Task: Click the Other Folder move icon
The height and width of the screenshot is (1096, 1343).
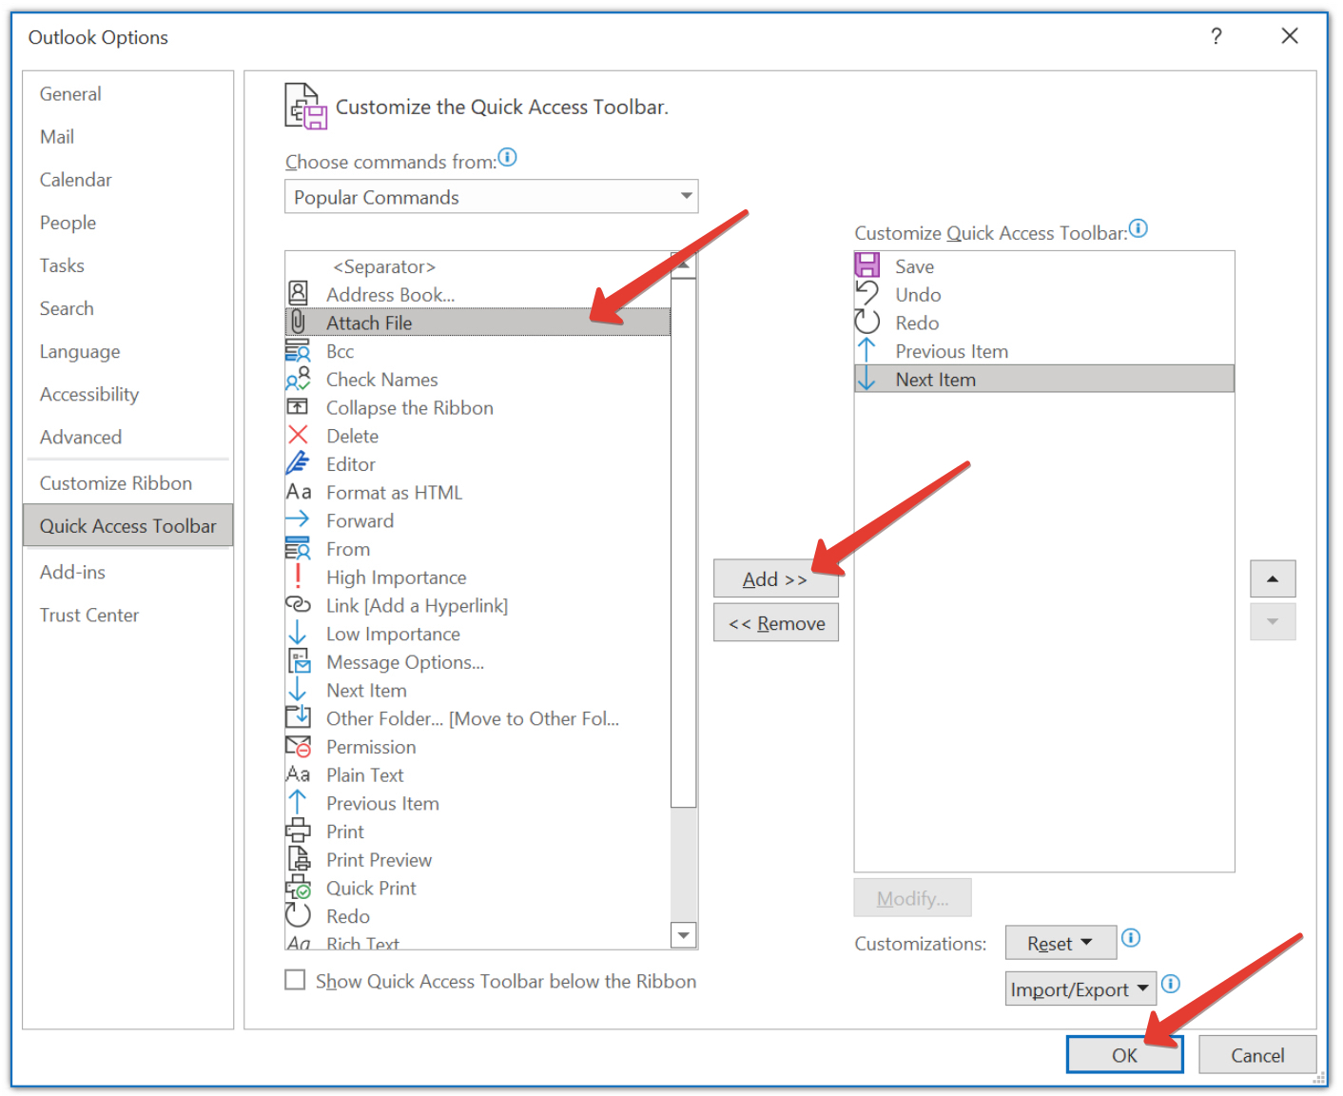Action: 298,717
